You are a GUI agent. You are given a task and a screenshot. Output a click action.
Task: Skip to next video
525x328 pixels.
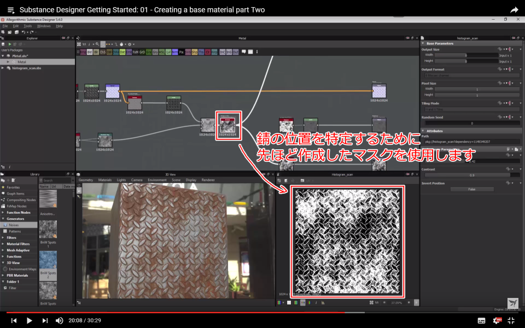pyautogui.click(x=44, y=320)
